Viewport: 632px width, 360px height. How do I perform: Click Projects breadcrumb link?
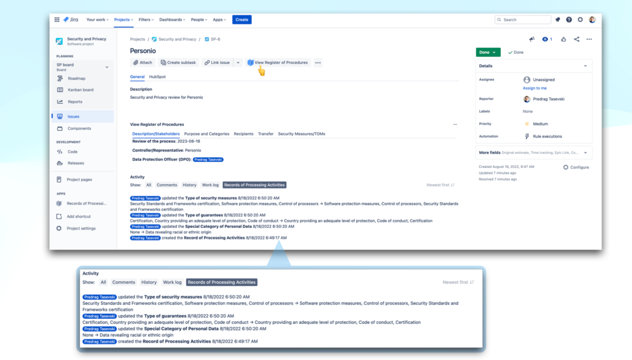(137, 39)
